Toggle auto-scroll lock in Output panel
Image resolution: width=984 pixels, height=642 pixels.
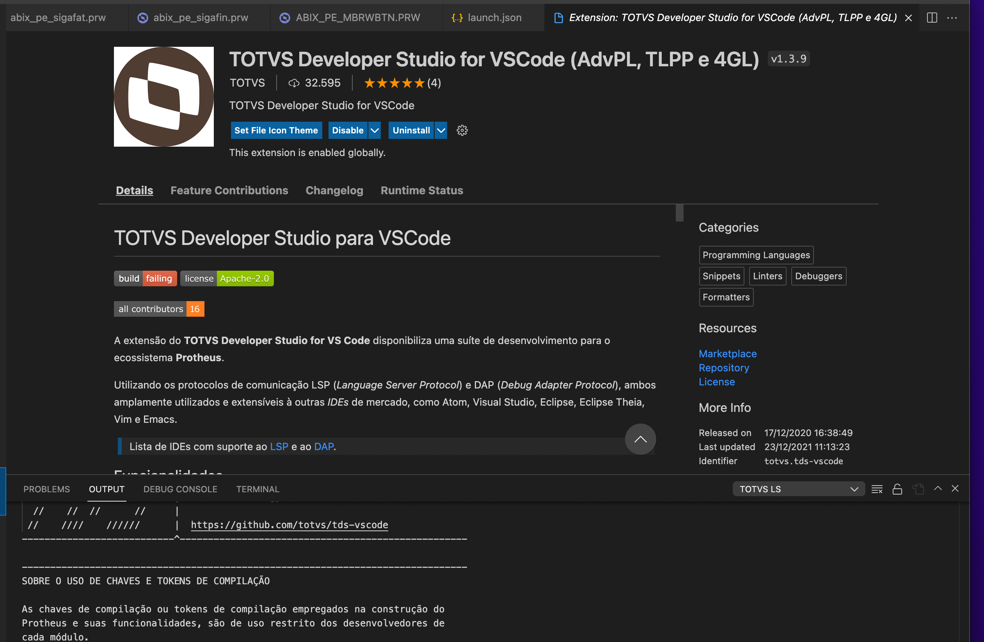coord(897,489)
